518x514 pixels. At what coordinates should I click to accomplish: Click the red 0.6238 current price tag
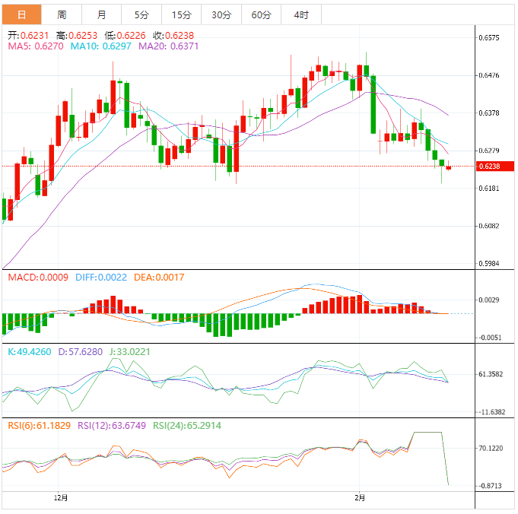click(x=490, y=167)
